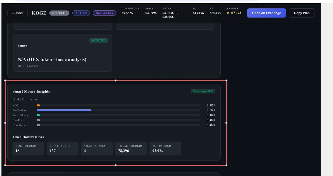The width and height of the screenshot is (333, 176).
Task: Click the SL value $43.196
Action: [198, 13]
